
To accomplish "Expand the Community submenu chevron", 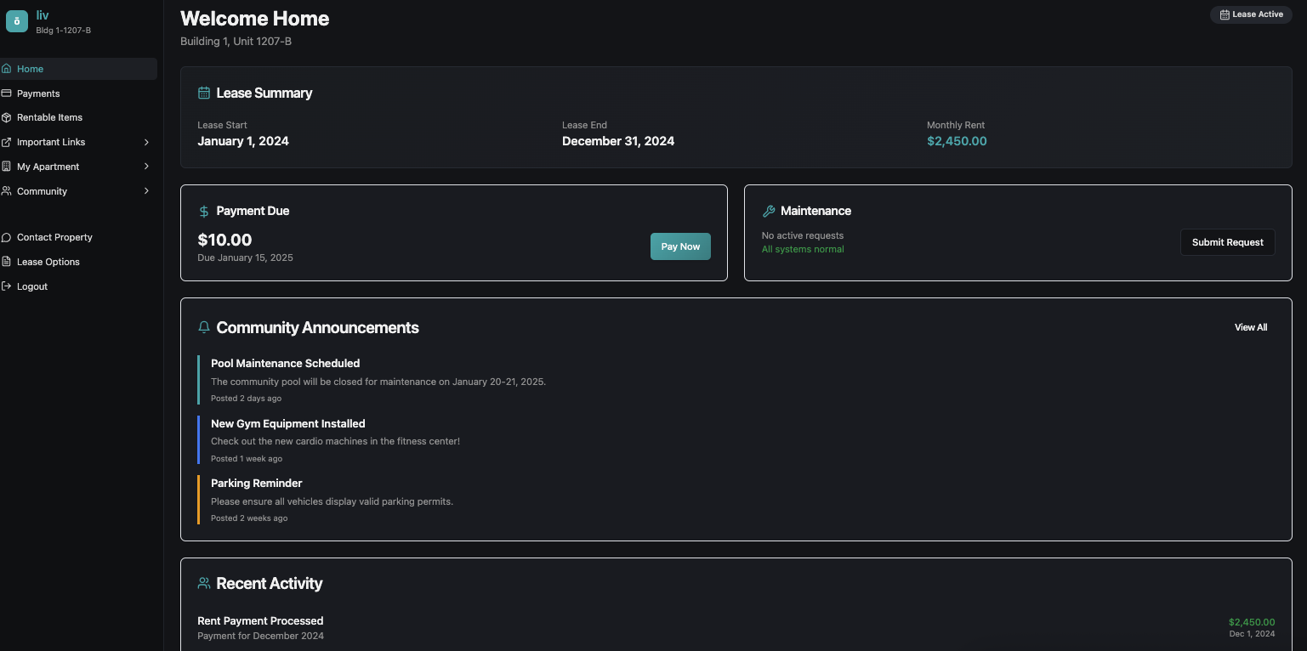I will pyautogui.click(x=146, y=191).
